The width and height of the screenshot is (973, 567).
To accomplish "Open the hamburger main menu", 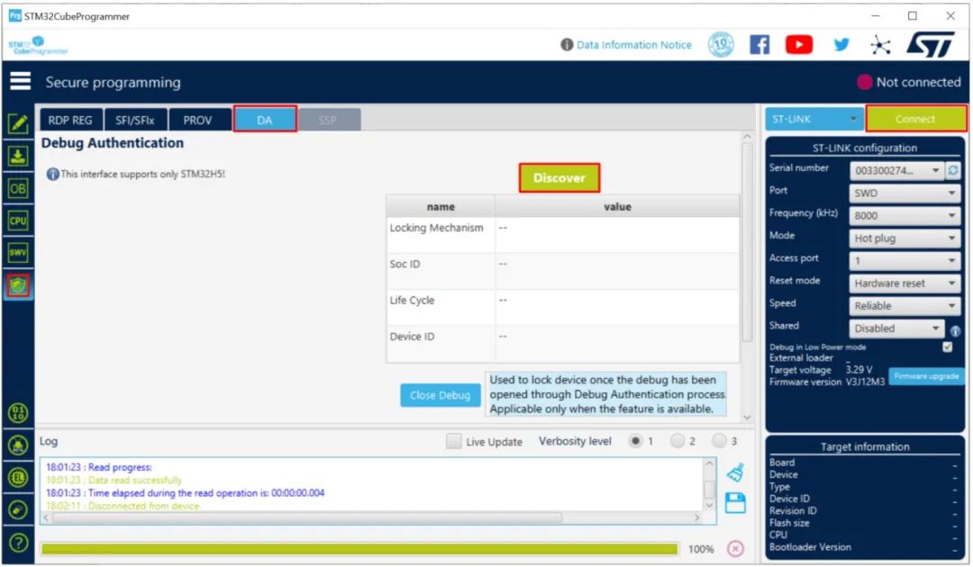I will 20,81.
